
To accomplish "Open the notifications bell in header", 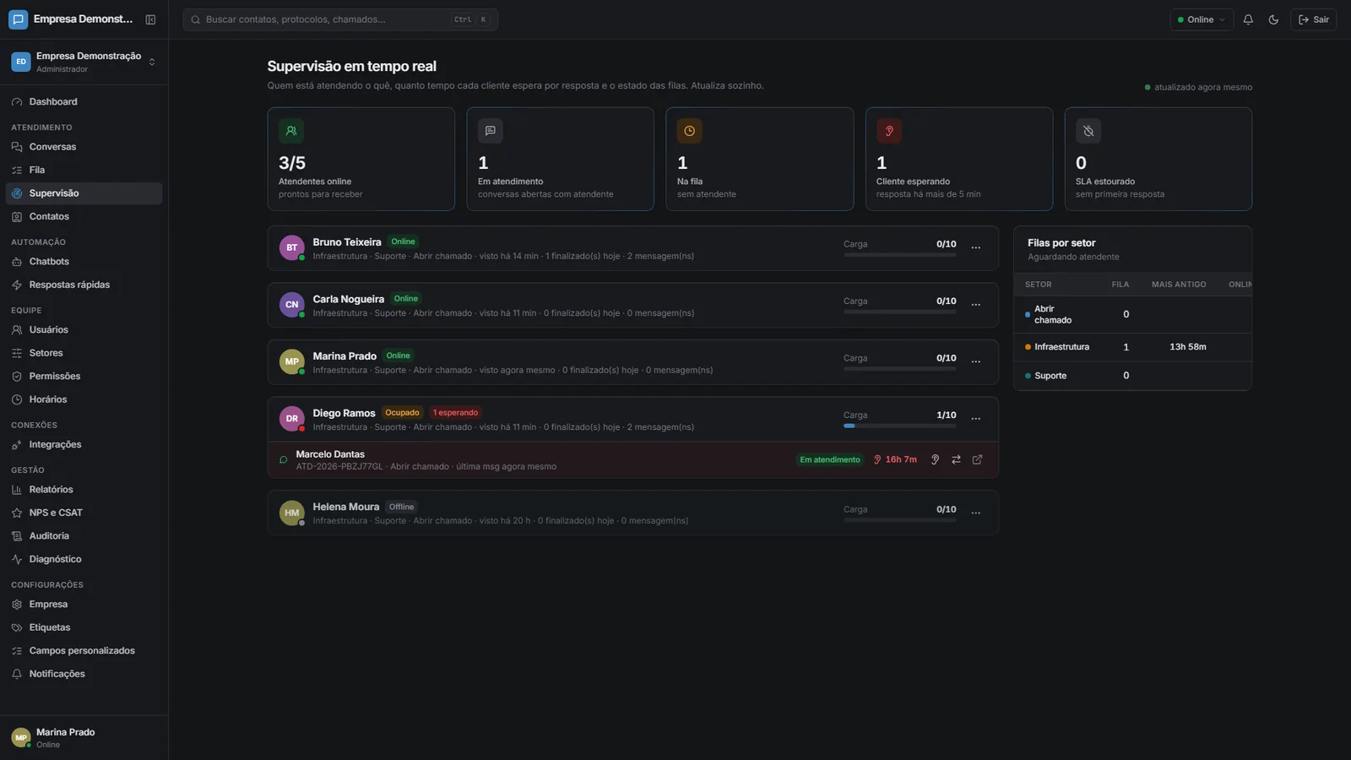I will click(1248, 19).
